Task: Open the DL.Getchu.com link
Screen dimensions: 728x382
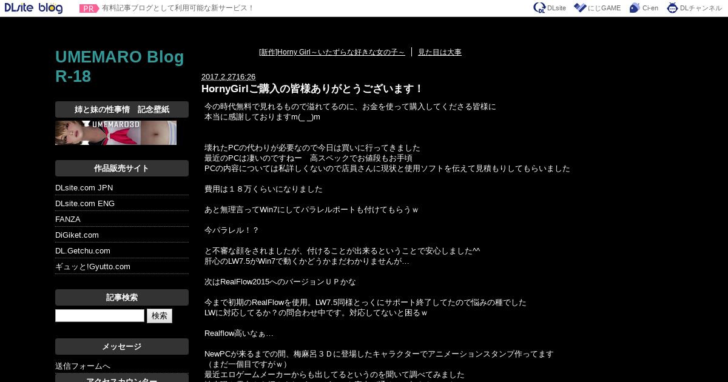Action: [83, 251]
